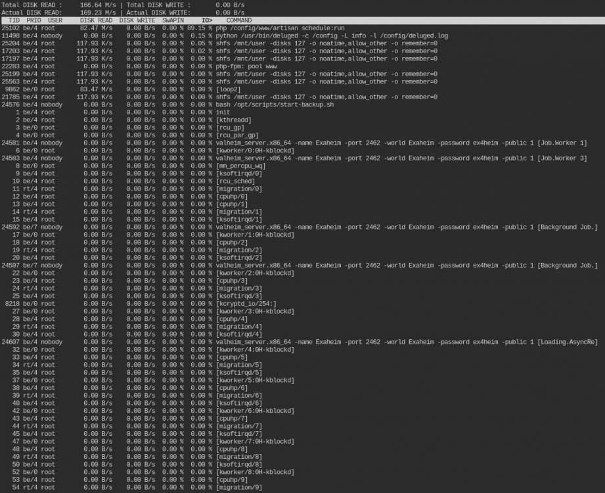Select the php-fpm: pool www command
Image resolution: width=605 pixels, height=493 pixels.
point(246,66)
